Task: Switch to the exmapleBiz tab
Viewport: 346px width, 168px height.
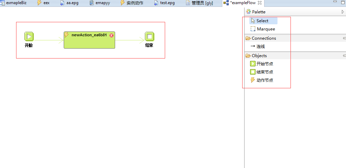Action: pyautogui.click(x=13, y=3)
